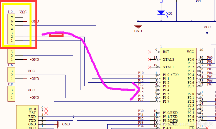Image resolution: width=216 pixels, height=129 pixels.
Task: Select the VCC power port above pin 40
Action: coord(207,27)
